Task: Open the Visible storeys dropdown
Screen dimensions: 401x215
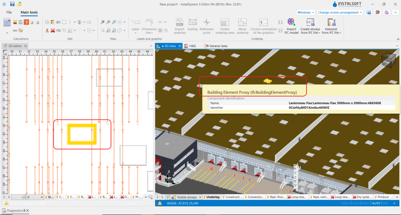Action: pyautogui.click(x=186, y=197)
